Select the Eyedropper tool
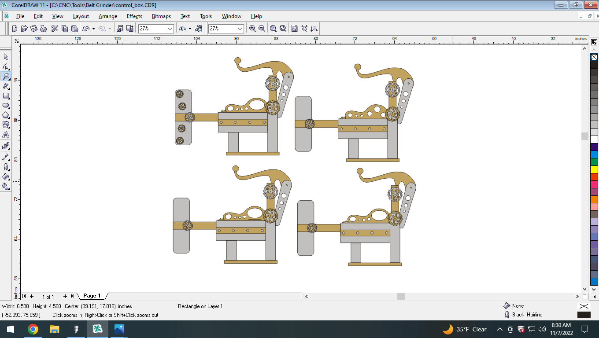 tap(6, 156)
